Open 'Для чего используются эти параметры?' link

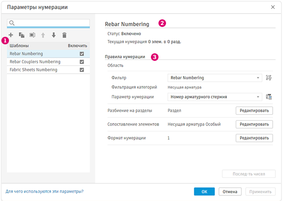click(44, 191)
